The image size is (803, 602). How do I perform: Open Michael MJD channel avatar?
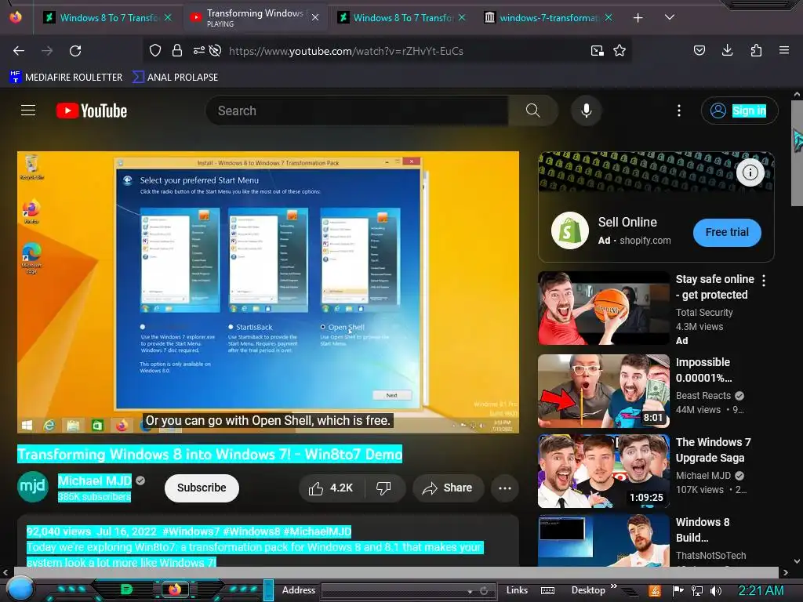point(33,487)
